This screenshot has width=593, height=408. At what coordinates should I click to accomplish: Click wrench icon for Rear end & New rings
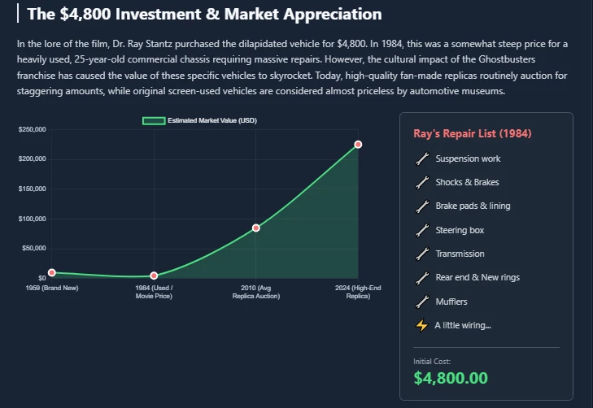(421, 278)
